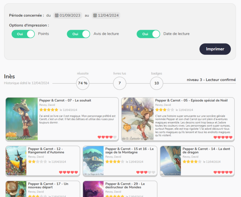Open book title Pepper & Carrot 07 Le souhait
The width and height of the screenshot is (241, 197).
[65, 101]
